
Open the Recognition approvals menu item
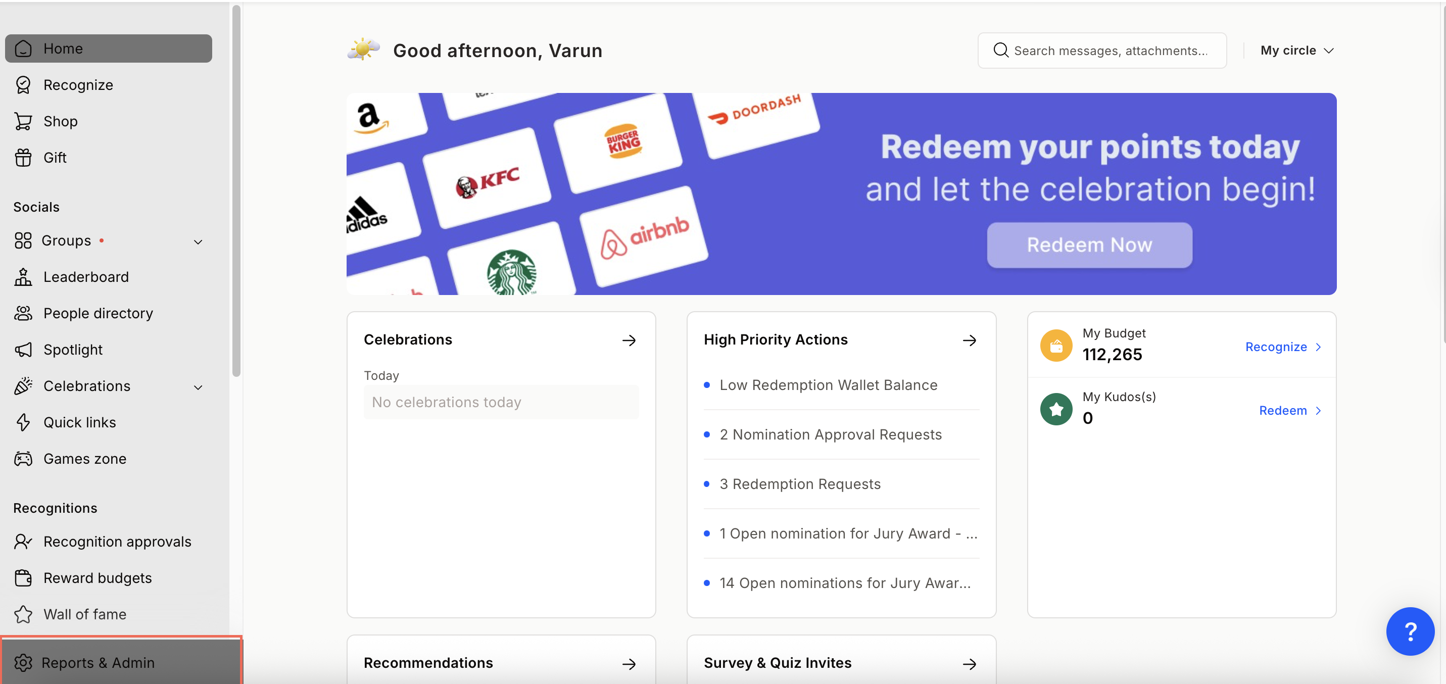[x=108, y=542]
